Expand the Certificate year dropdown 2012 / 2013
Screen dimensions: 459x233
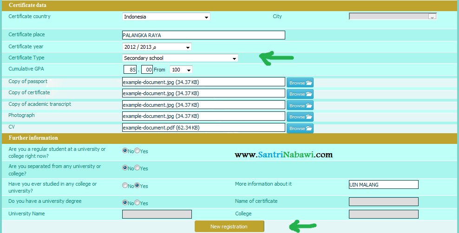(157, 47)
